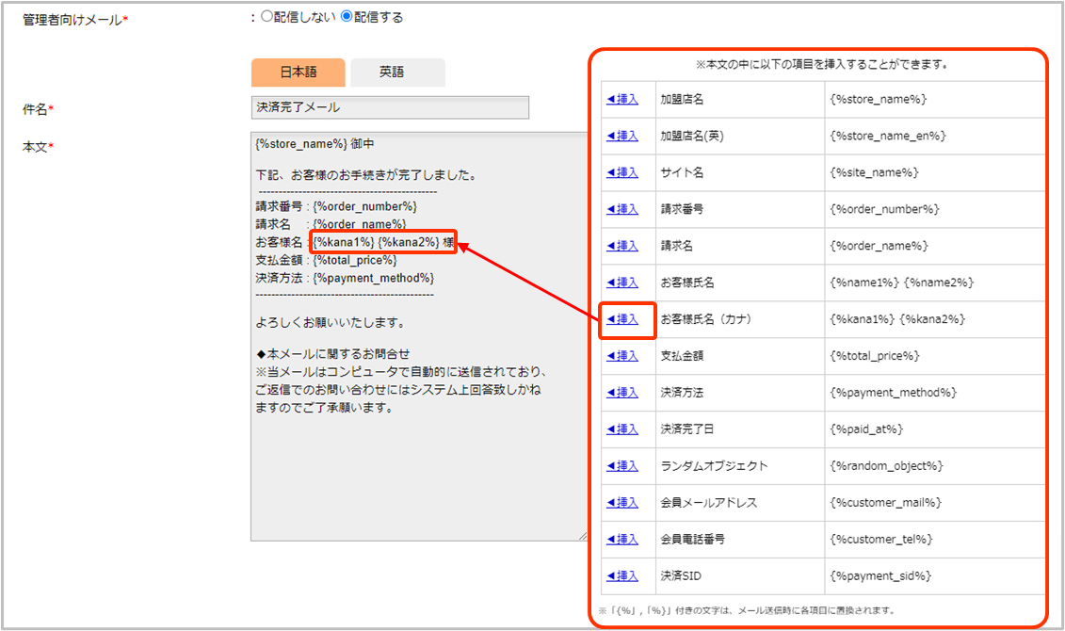Insert the お客様氏名(カナ) placeholder
Viewport: 1065px width, 631px height.
[x=622, y=319]
